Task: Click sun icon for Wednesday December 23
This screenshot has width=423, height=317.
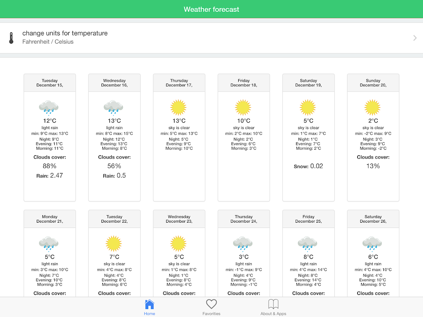Action: coord(178,243)
